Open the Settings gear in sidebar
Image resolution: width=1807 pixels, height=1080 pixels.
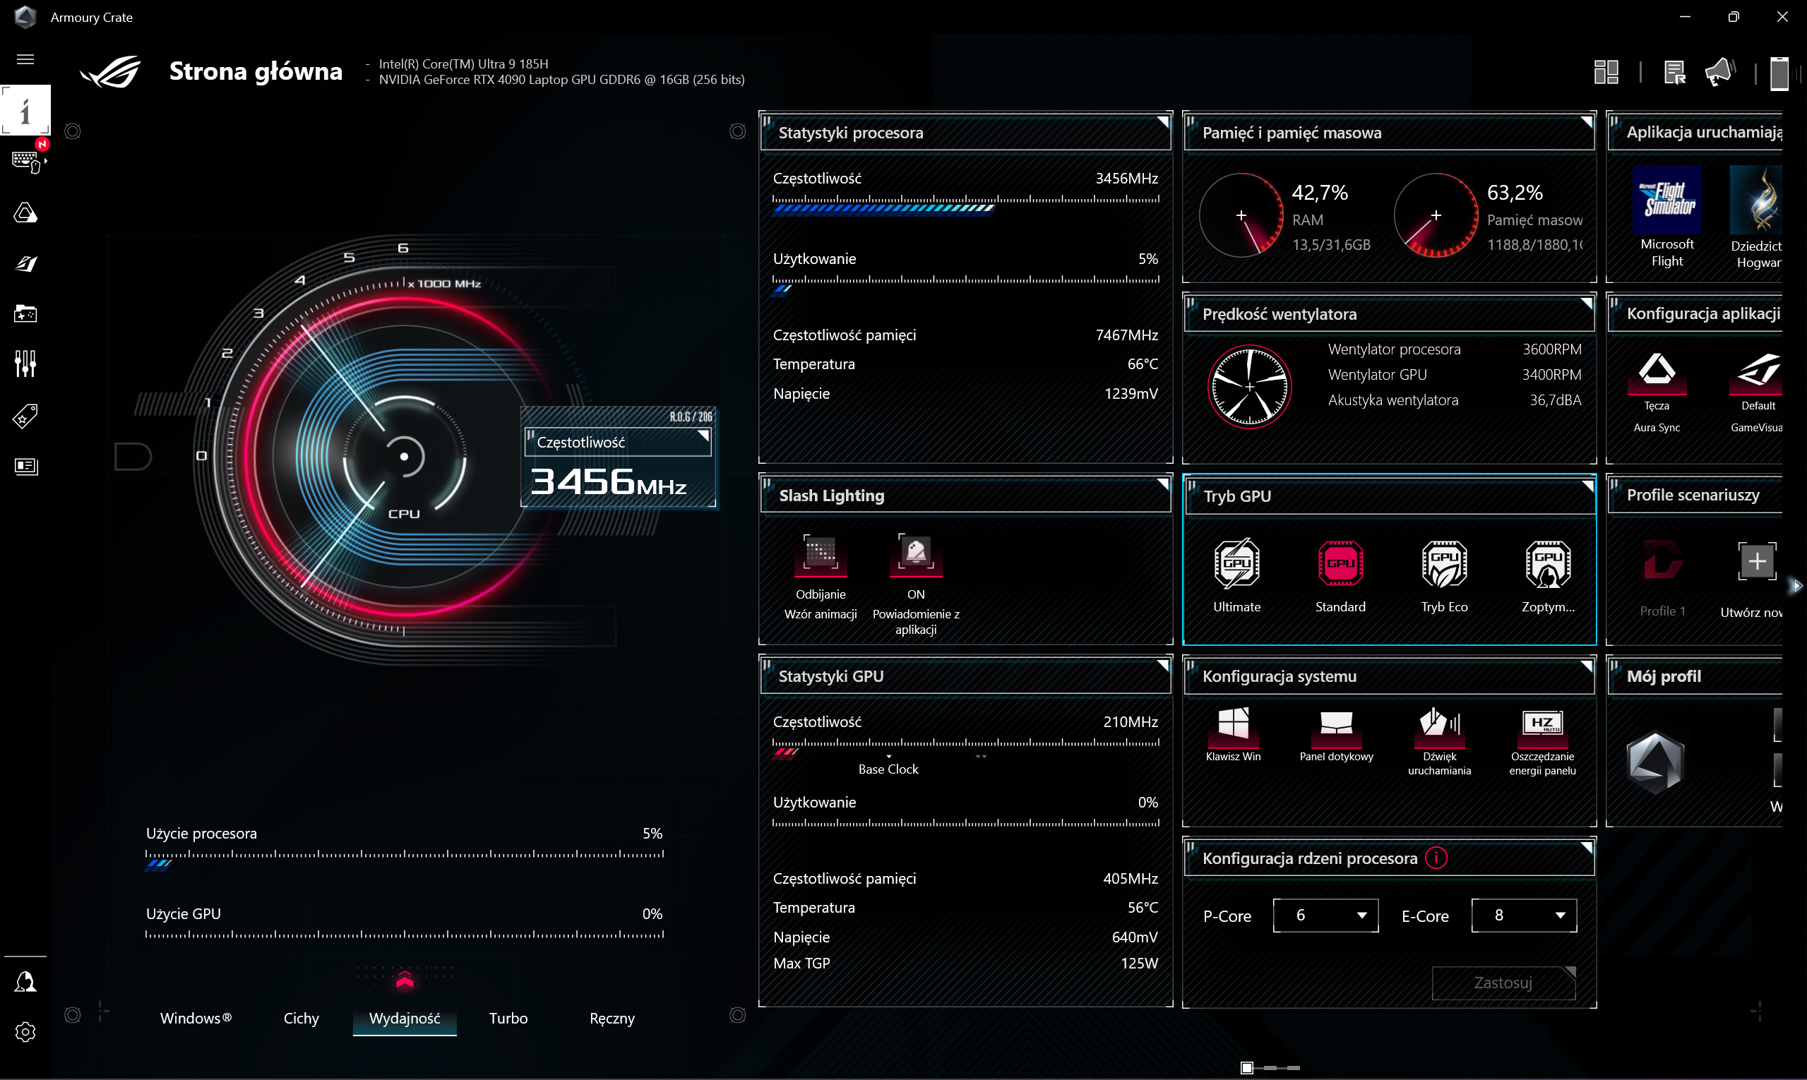[25, 1032]
